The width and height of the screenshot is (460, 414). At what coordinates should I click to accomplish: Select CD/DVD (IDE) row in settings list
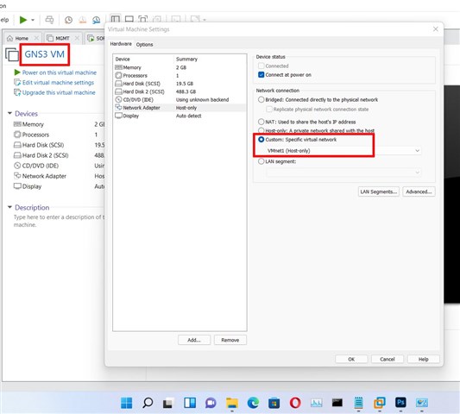[x=180, y=100]
